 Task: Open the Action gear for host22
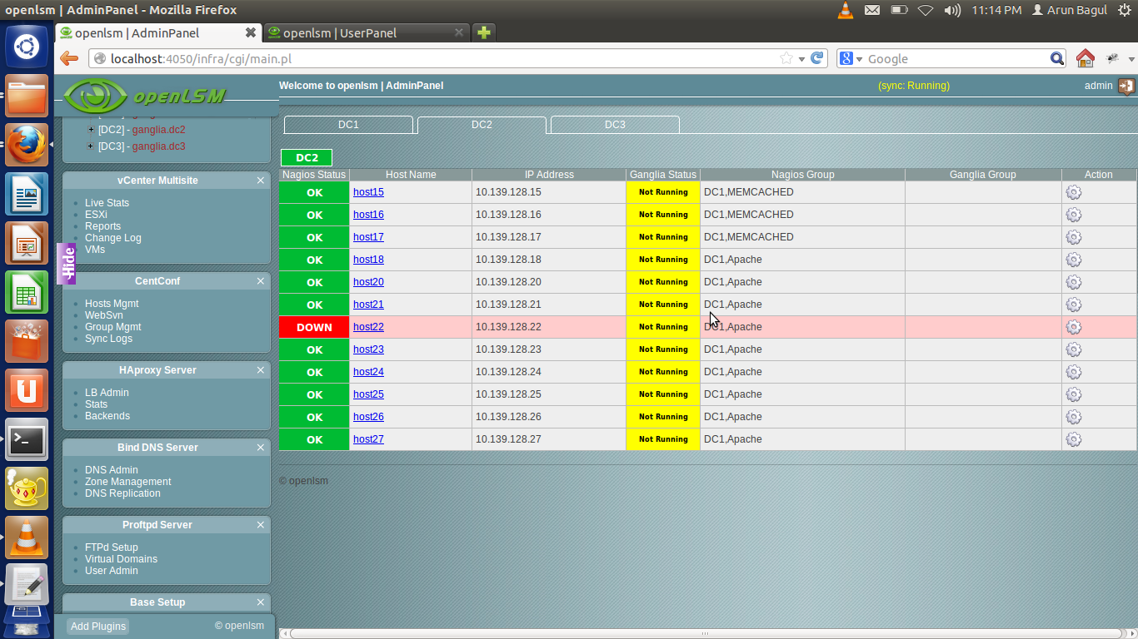[1074, 327]
